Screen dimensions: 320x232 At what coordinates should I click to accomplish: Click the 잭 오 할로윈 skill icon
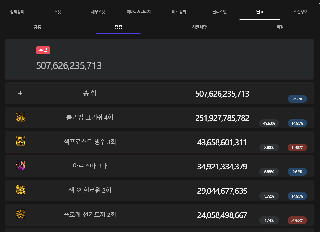[x=20, y=190]
